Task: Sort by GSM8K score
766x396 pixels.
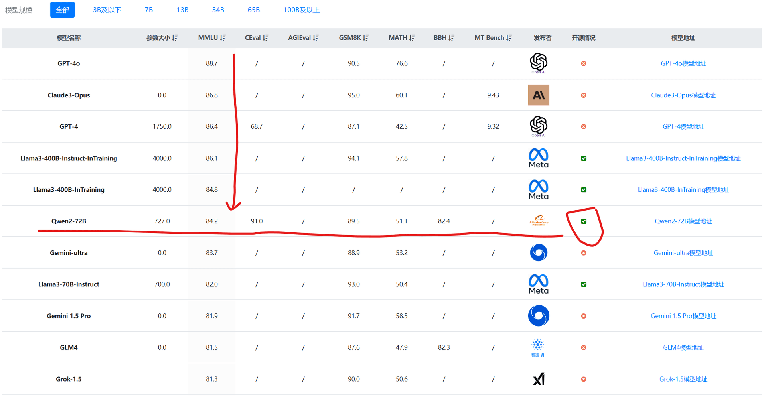Action: pos(366,38)
